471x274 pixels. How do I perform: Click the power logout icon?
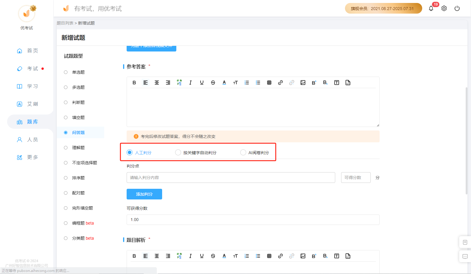pyautogui.click(x=457, y=8)
